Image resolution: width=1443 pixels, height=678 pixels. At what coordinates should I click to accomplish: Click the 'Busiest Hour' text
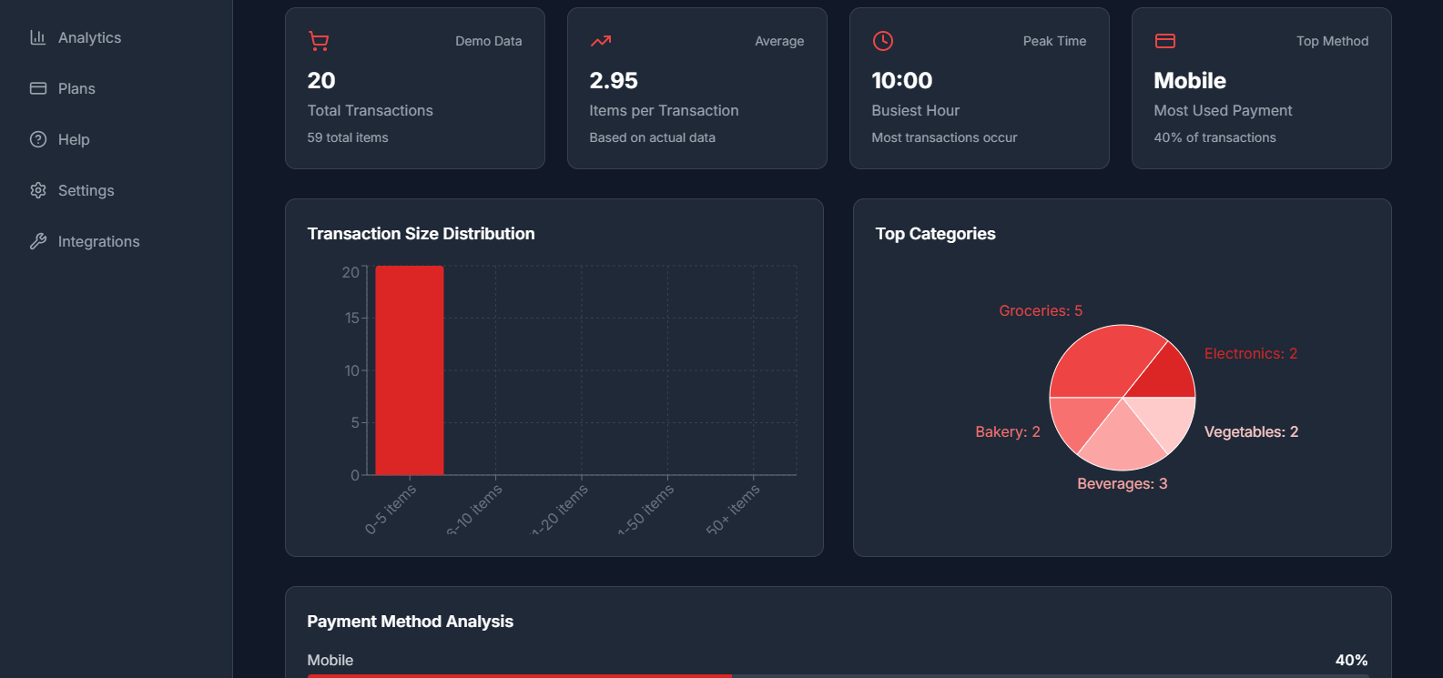(916, 111)
